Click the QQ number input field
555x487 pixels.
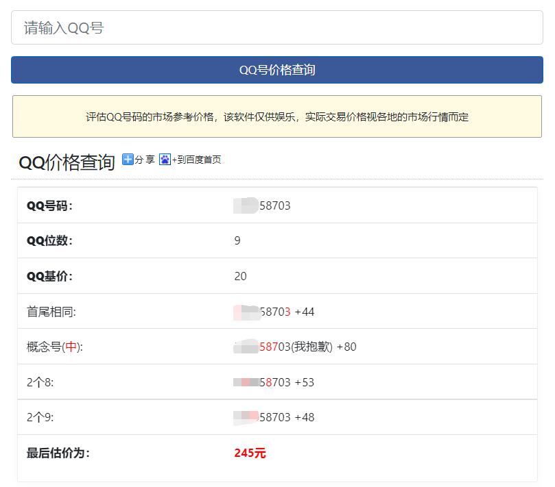(x=276, y=28)
